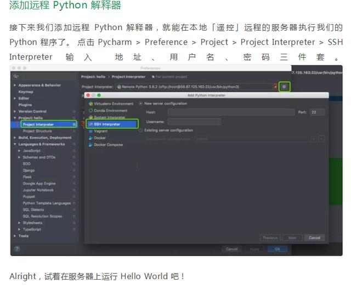Click Apply in Preferences window

254,249
